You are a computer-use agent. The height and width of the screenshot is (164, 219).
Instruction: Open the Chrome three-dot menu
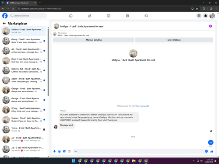click(216, 9)
